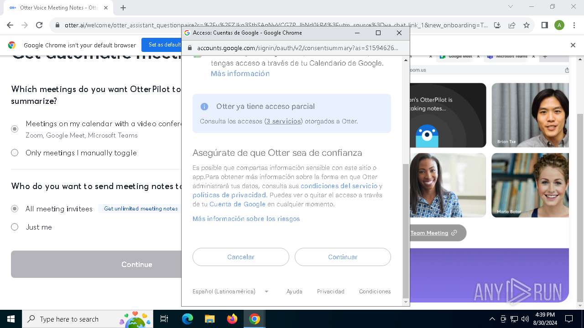This screenshot has width=584, height=328.
Task: Open Chrome side panel icon
Action: point(544,25)
